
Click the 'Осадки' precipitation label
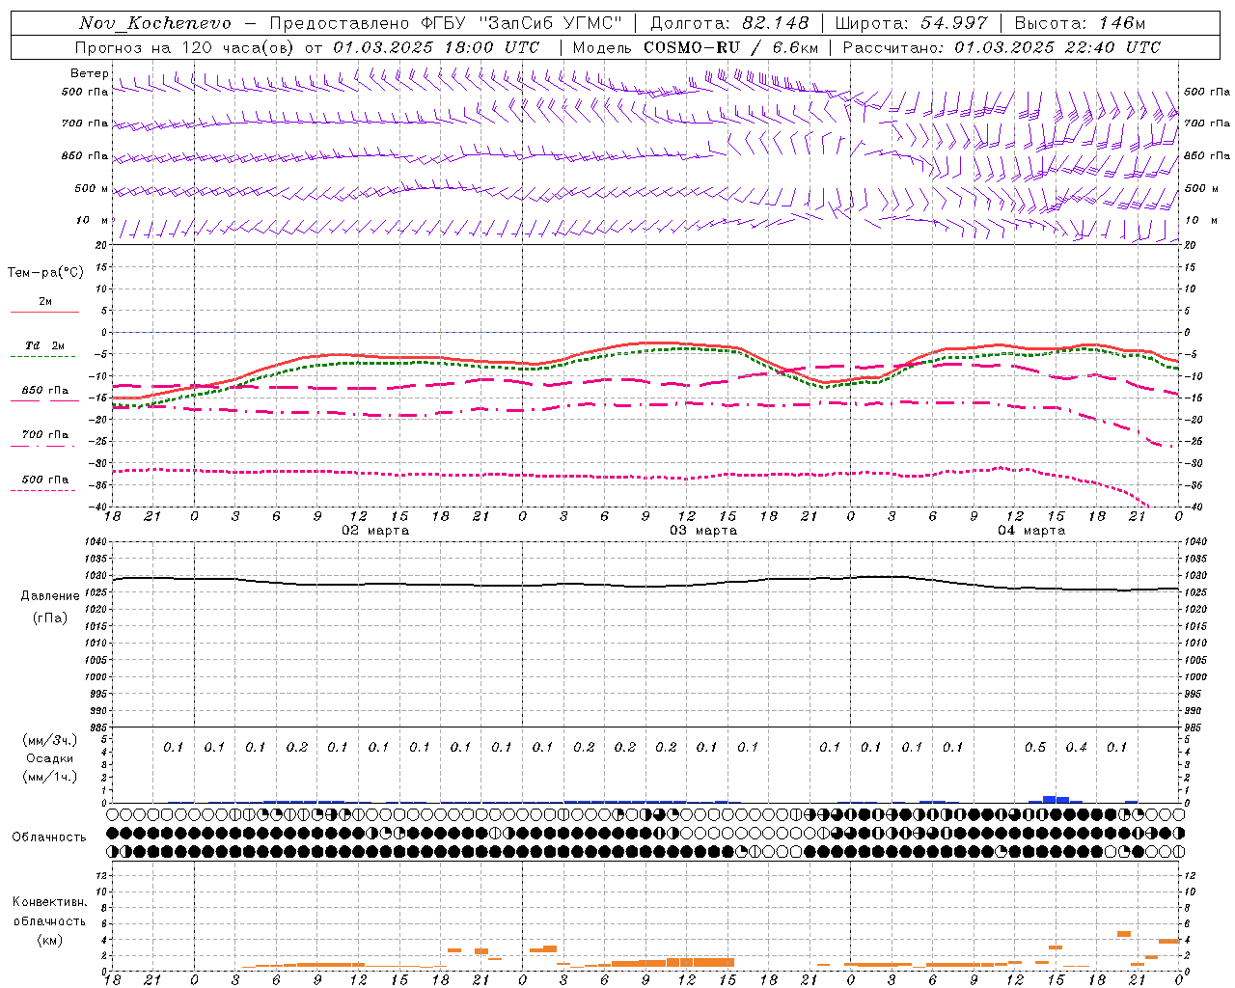pos(50,758)
